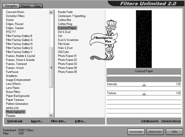
Task: Click the Cracked Paper preview image
Action: 144,39
